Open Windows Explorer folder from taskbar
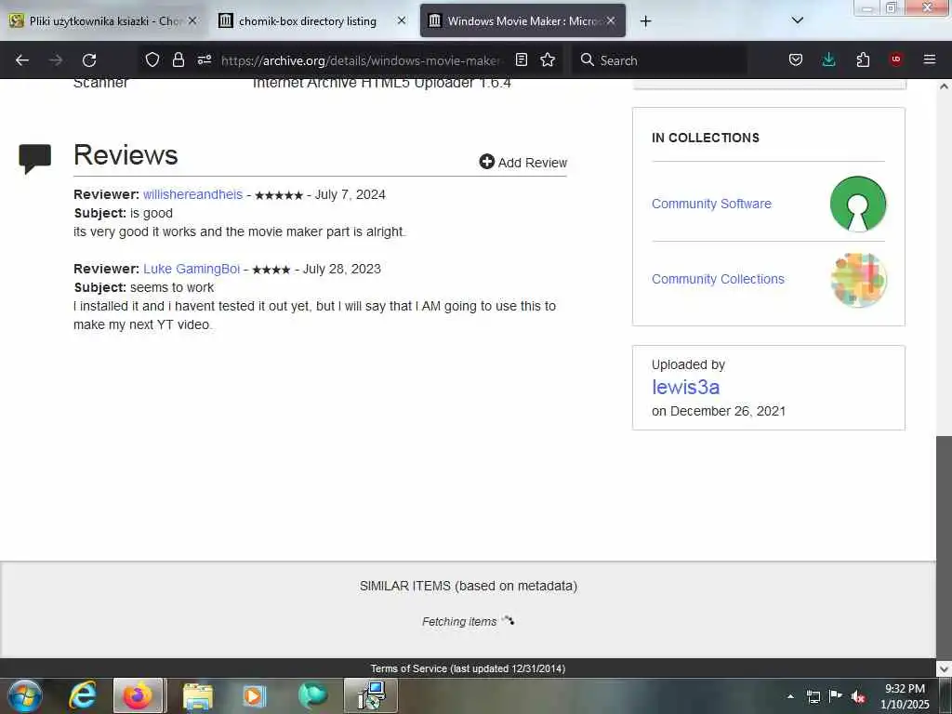The image size is (952, 714). (198, 695)
